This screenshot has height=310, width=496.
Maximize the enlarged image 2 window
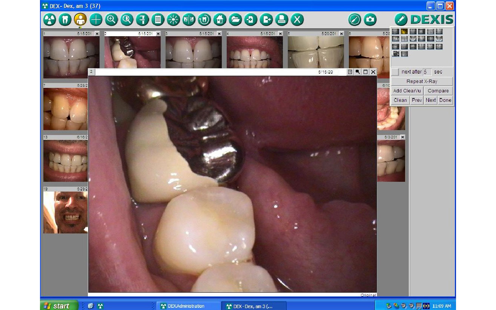coord(365,72)
